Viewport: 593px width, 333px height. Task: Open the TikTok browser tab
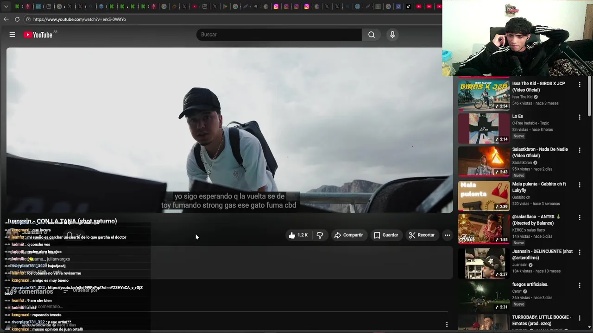click(x=409, y=6)
